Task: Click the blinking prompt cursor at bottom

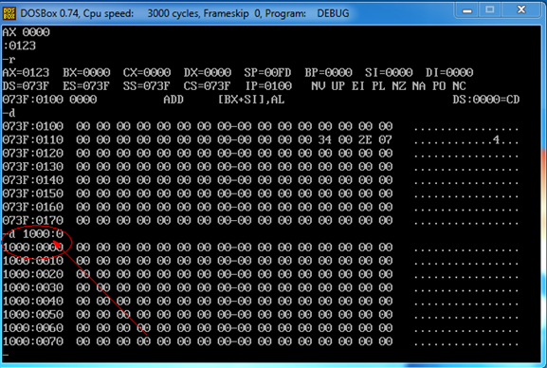Action: point(6,355)
